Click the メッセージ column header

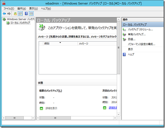pyautogui.click(x=97, y=43)
